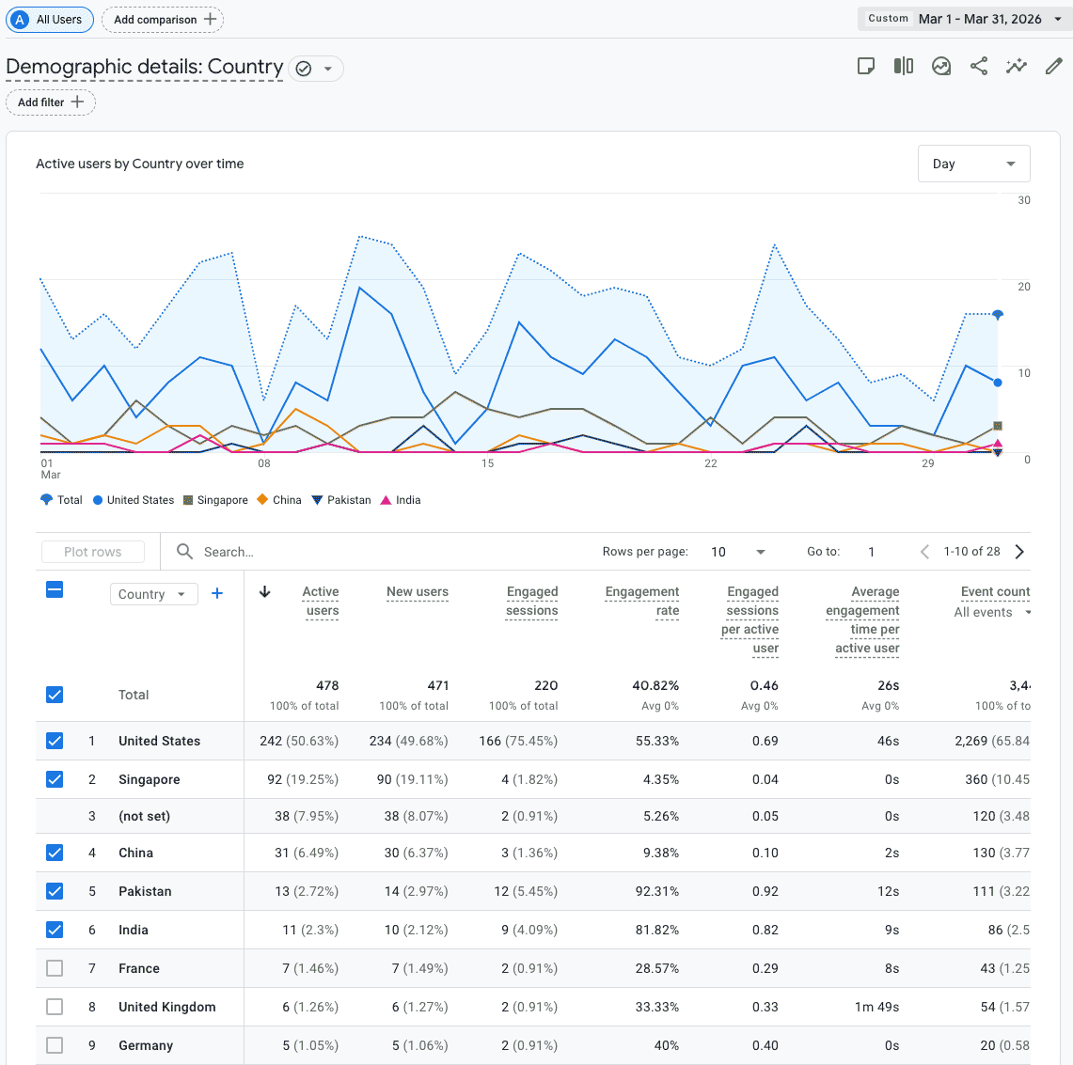Uncheck the United States row checkbox

(55, 741)
